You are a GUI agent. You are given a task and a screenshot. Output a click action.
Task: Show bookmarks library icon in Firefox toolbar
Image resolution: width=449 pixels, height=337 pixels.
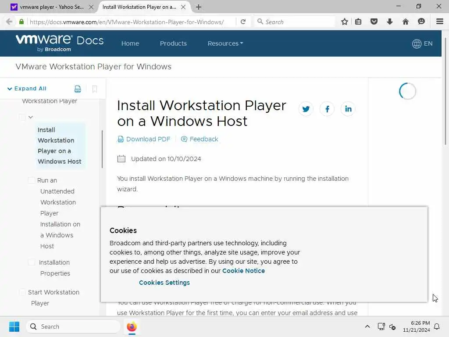click(x=358, y=22)
